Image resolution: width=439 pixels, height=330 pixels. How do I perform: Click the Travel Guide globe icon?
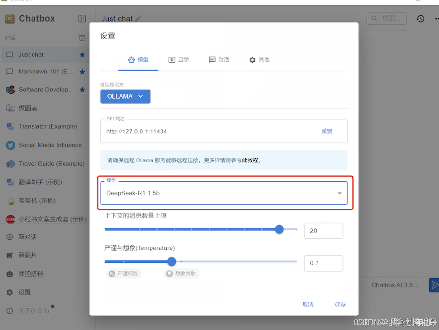[x=11, y=164]
